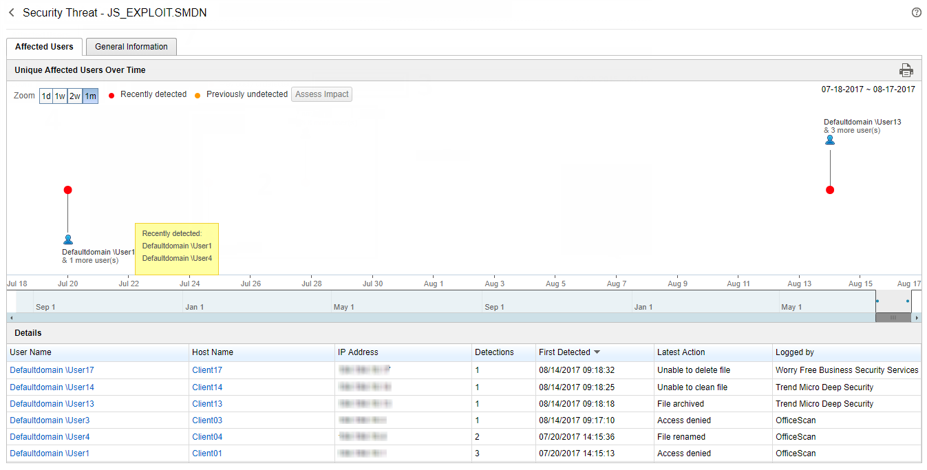
Task: Sort by First Detected column header
Action: click(564, 352)
